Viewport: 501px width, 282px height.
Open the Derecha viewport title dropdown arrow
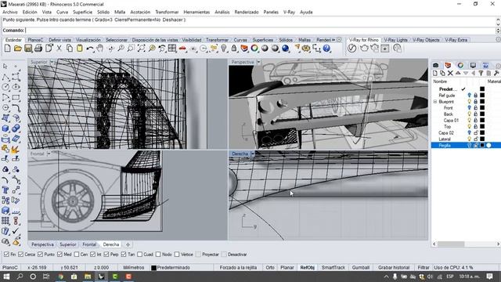252,154
